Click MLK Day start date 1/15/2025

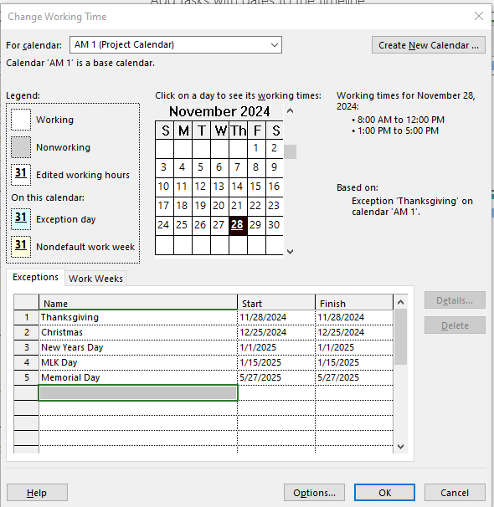(x=276, y=362)
